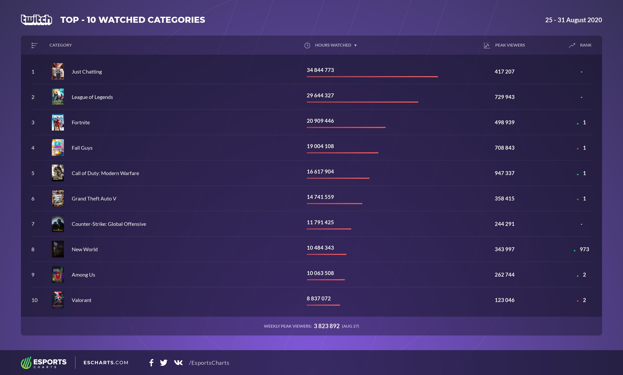Click Just Chatting hours watched bar
The width and height of the screenshot is (623, 375).
pyautogui.click(x=372, y=77)
